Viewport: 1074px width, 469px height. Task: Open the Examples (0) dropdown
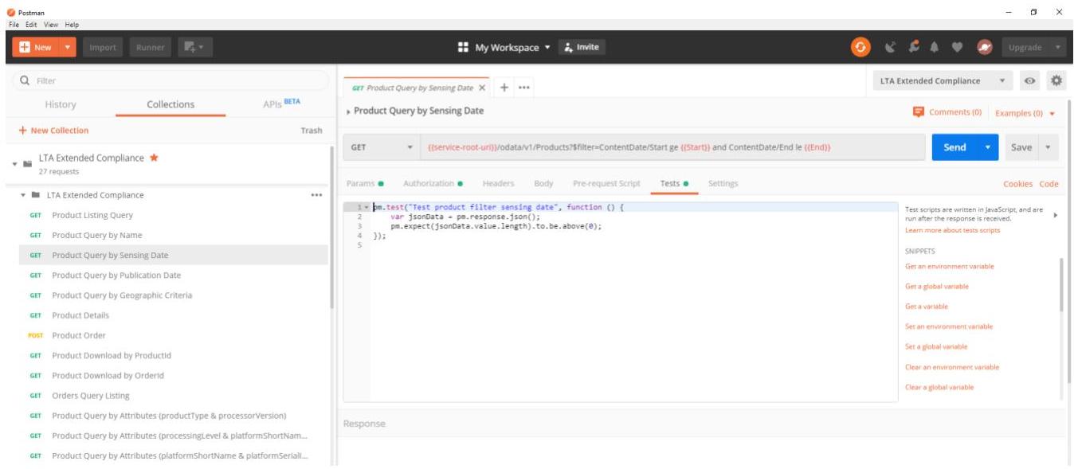click(1025, 113)
